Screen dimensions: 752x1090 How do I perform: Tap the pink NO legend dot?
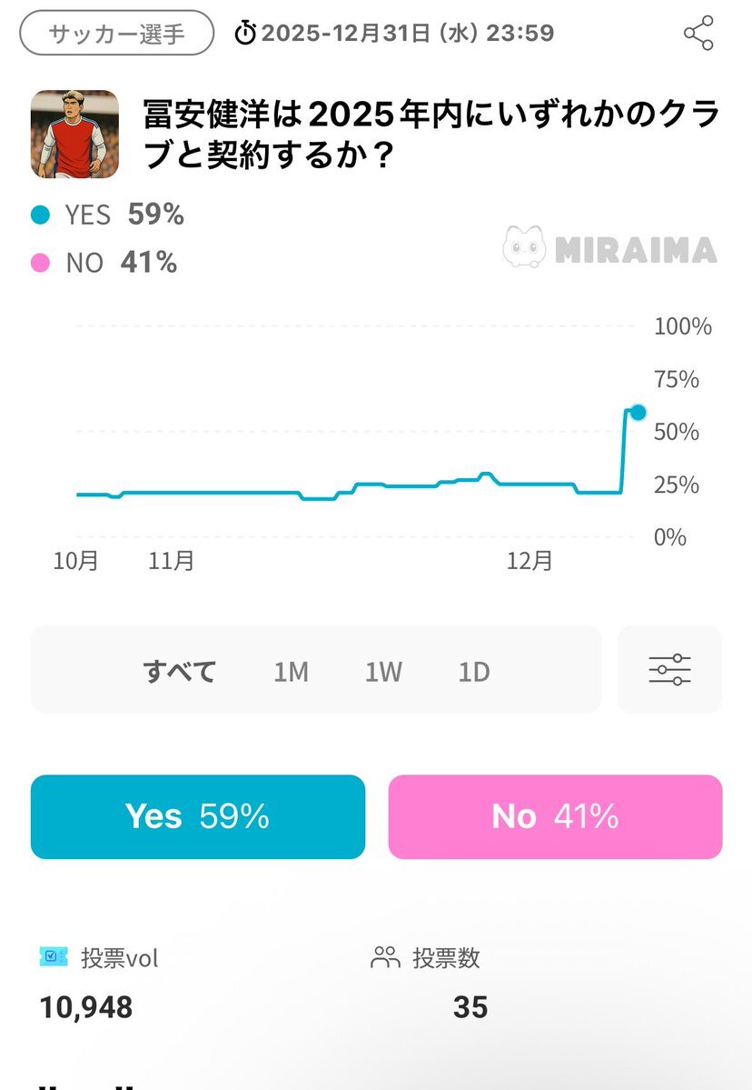40,264
